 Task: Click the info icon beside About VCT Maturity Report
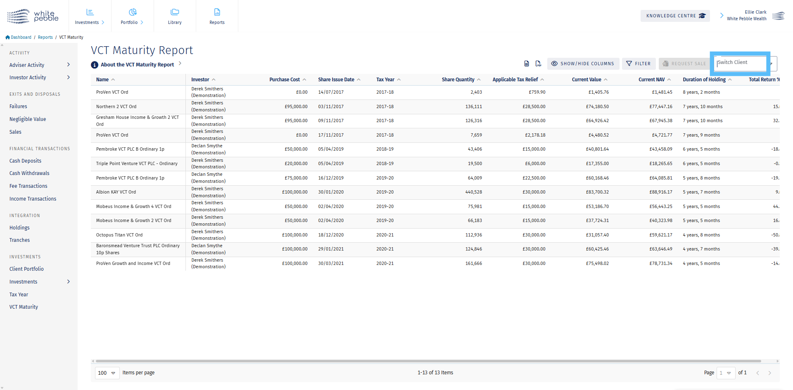pyautogui.click(x=95, y=65)
